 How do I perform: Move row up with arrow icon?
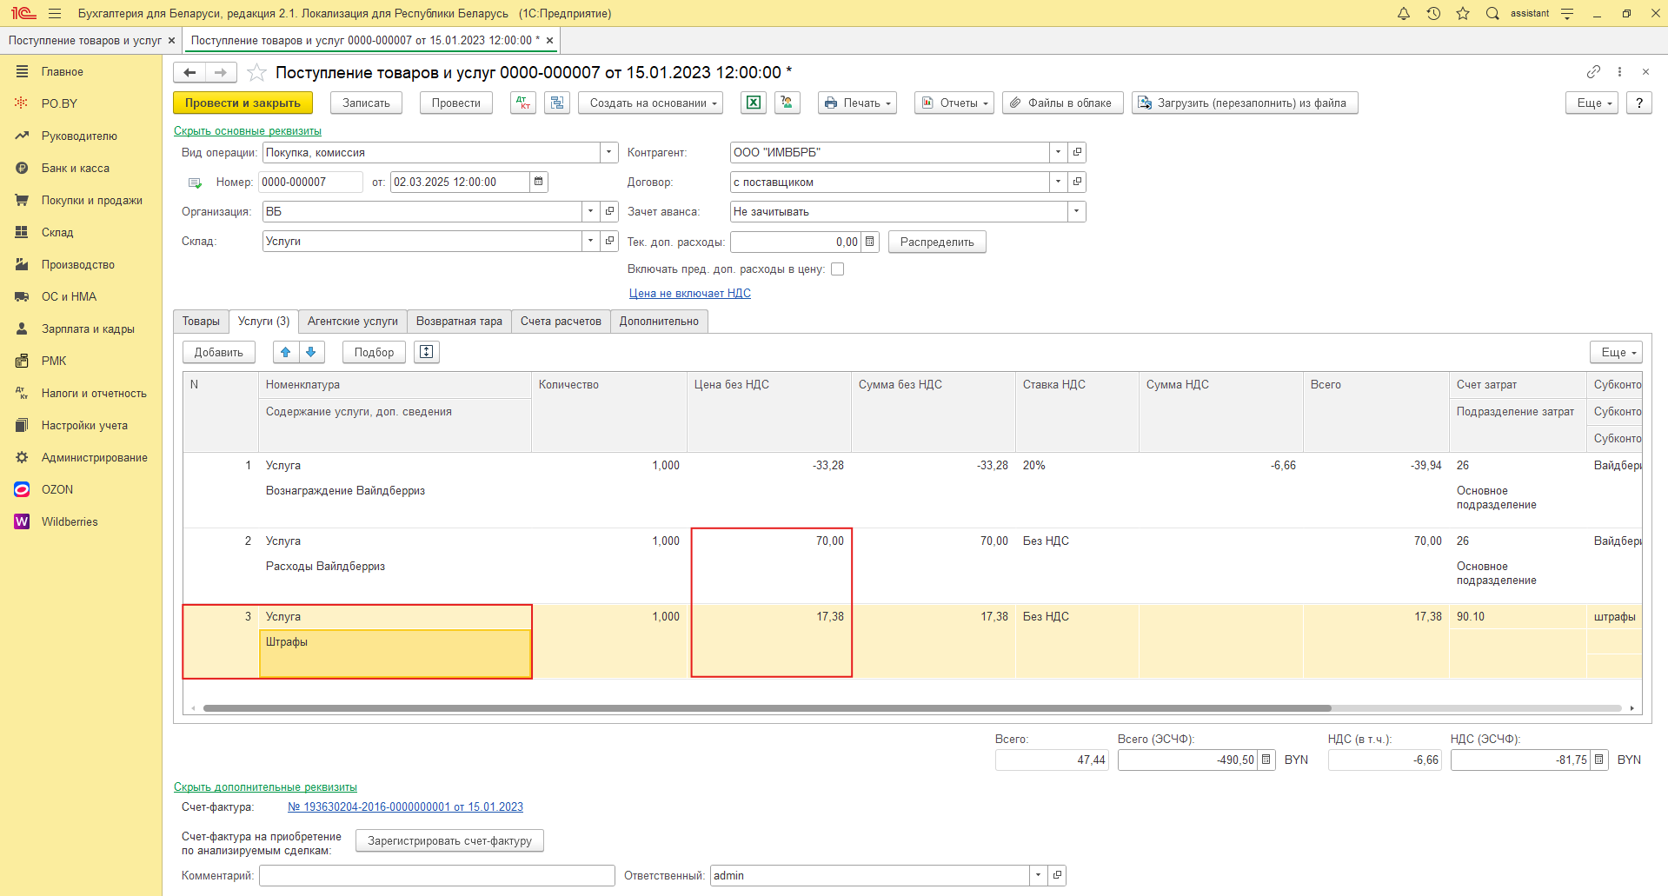[x=285, y=352]
